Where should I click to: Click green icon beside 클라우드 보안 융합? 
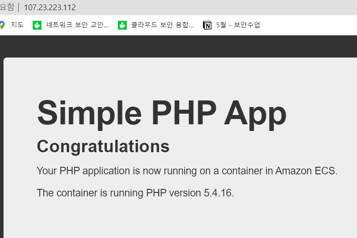[122, 25]
